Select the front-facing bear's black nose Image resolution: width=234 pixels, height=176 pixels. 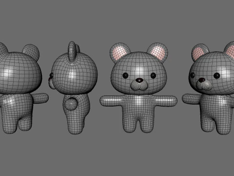pyautogui.click(x=139, y=80)
